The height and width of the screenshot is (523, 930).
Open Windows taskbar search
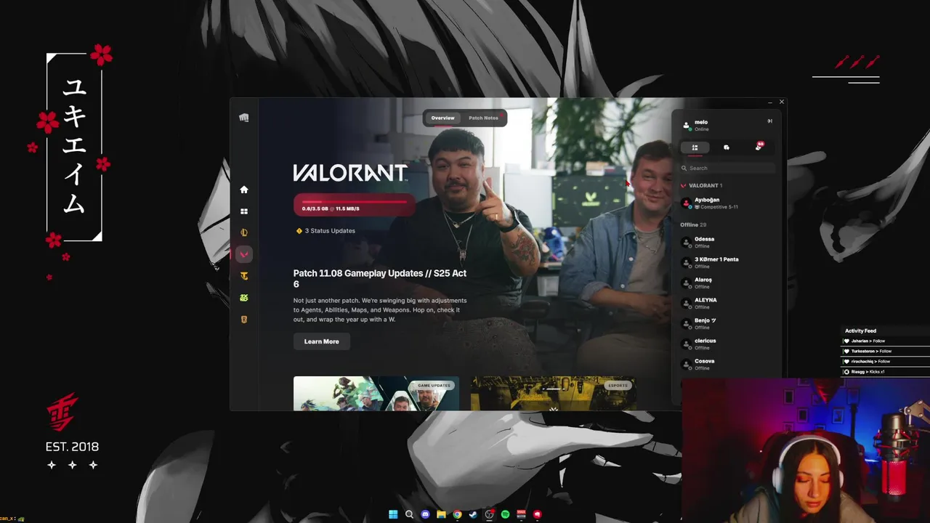(x=409, y=514)
